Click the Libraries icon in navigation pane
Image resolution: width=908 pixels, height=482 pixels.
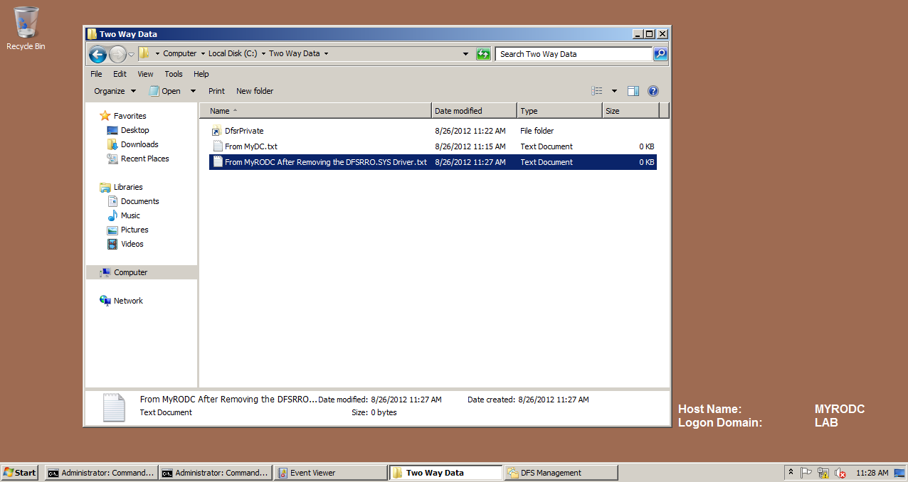pyautogui.click(x=105, y=187)
